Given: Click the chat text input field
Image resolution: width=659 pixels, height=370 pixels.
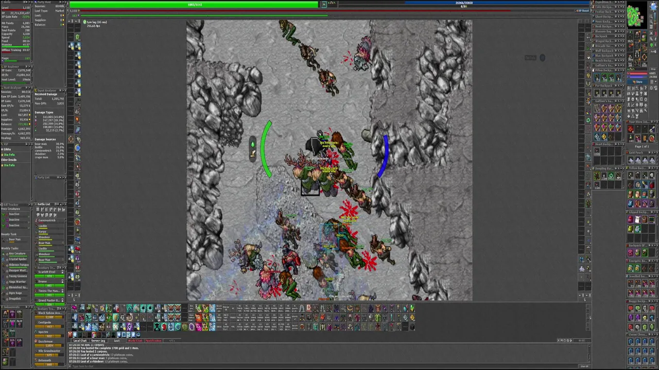Looking at the screenshot, I should 324,366.
